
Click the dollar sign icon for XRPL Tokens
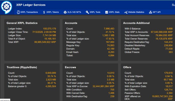coord(44,12)
